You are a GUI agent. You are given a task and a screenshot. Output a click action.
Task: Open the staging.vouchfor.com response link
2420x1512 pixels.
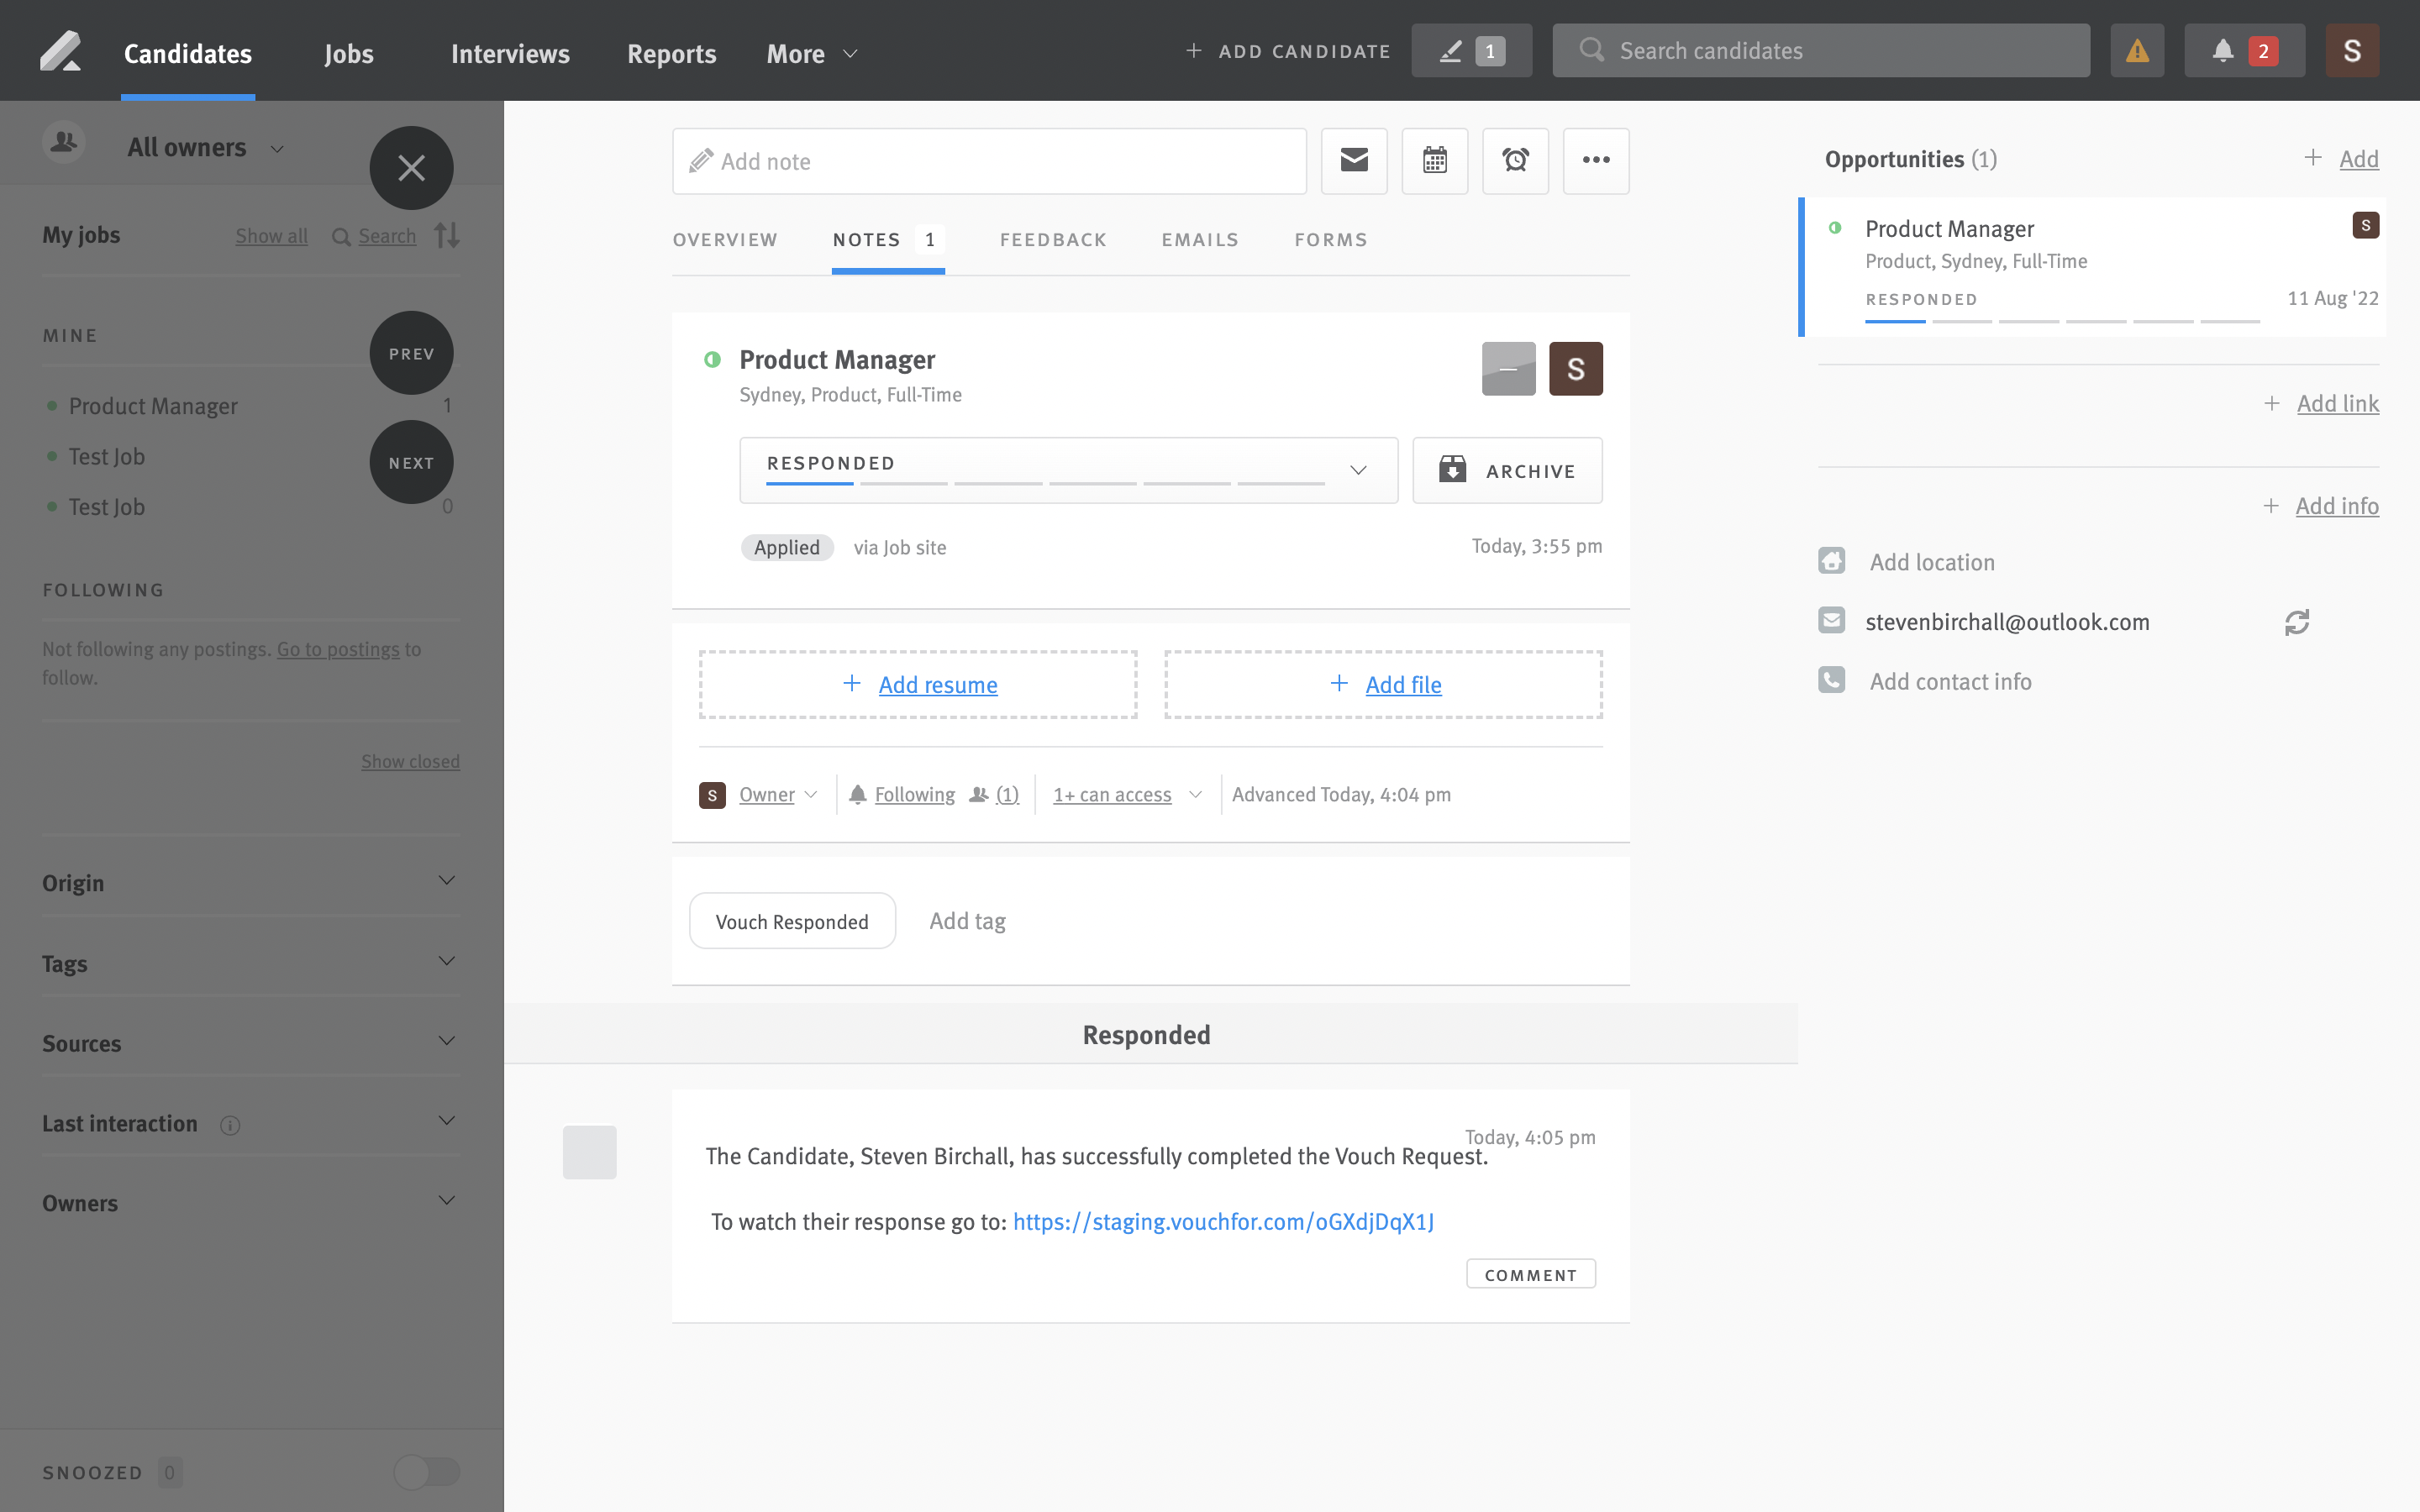(1222, 1222)
